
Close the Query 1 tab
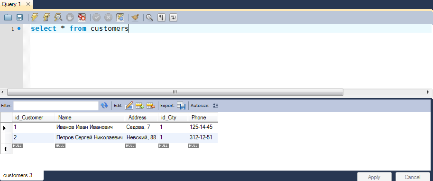28,4
